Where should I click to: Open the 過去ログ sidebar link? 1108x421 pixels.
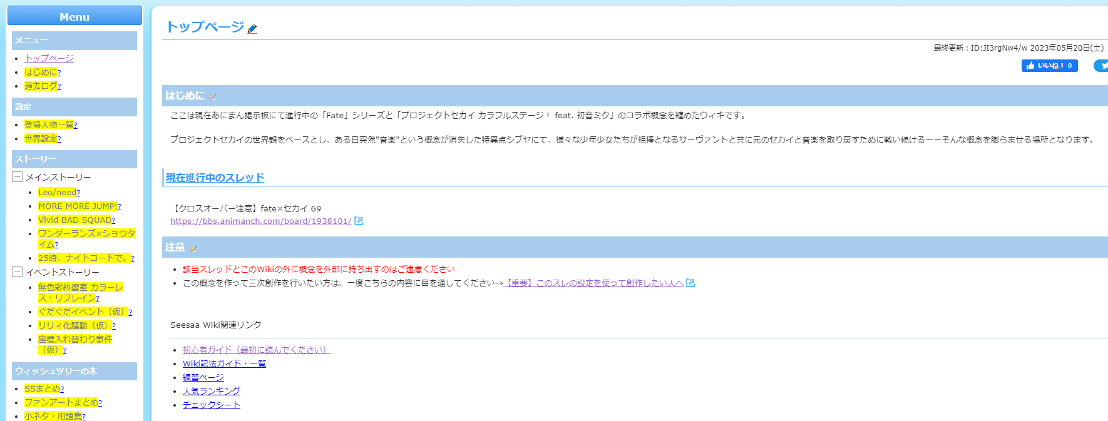[41, 86]
